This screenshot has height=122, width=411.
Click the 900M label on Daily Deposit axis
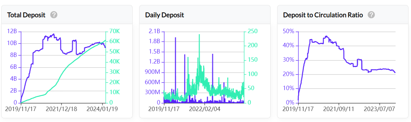tap(152, 72)
